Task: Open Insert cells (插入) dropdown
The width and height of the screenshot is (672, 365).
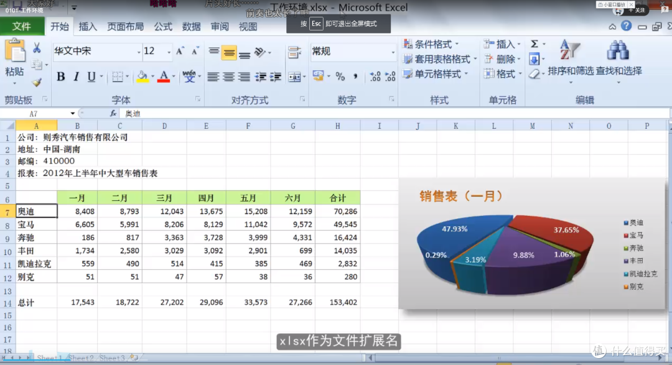Action: pos(502,44)
